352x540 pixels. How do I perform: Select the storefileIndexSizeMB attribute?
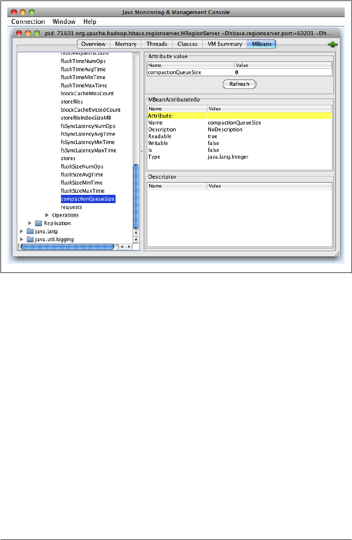pyautogui.click(x=86, y=118)
